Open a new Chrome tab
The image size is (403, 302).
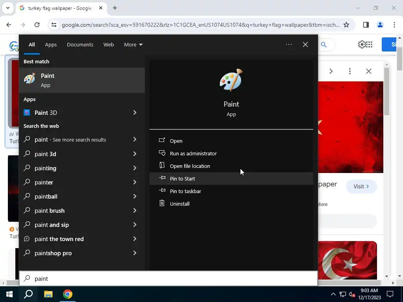point(115,8)
